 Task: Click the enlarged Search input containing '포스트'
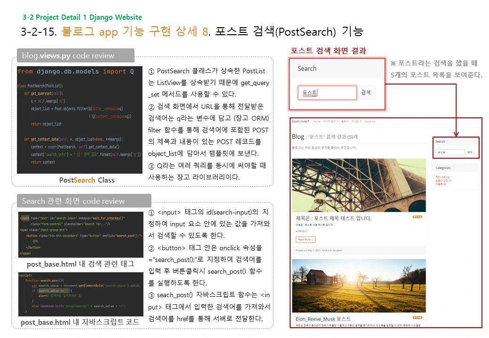click(327, 92)
